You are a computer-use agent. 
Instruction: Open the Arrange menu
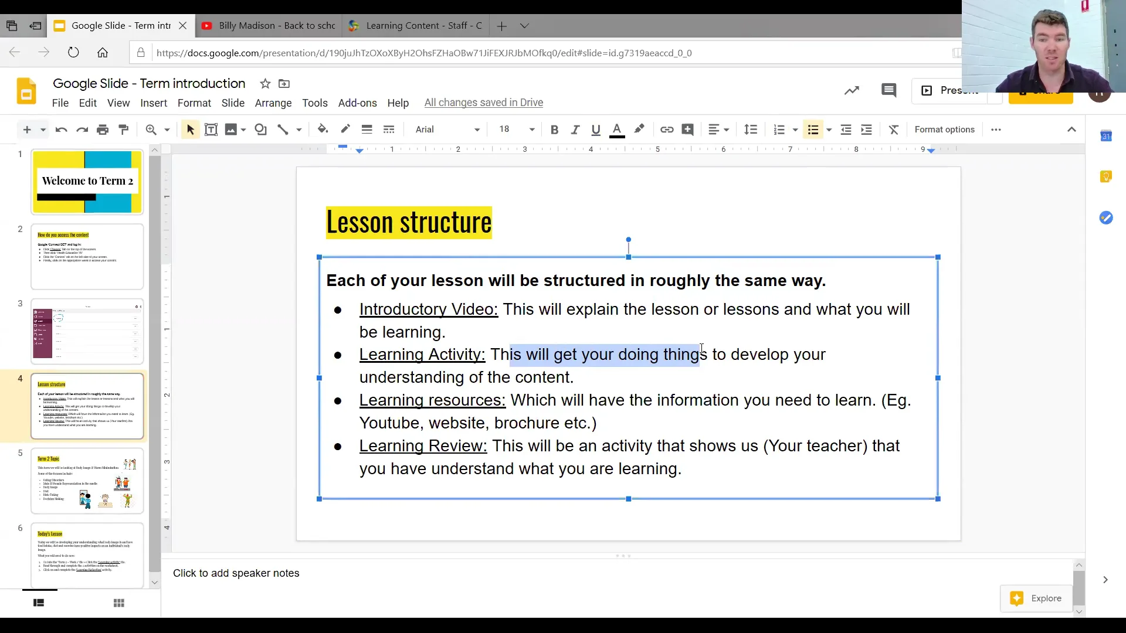pyautogui.click(x=273, y=103)
